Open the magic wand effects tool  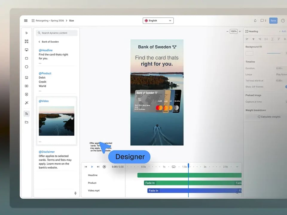point(27,103)
